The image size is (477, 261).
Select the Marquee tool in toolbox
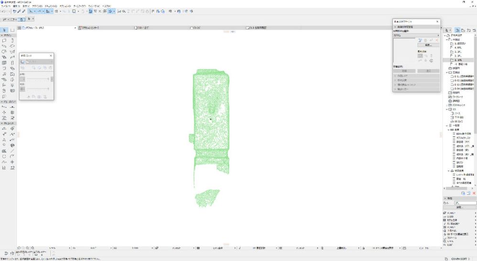click(12, 30)
